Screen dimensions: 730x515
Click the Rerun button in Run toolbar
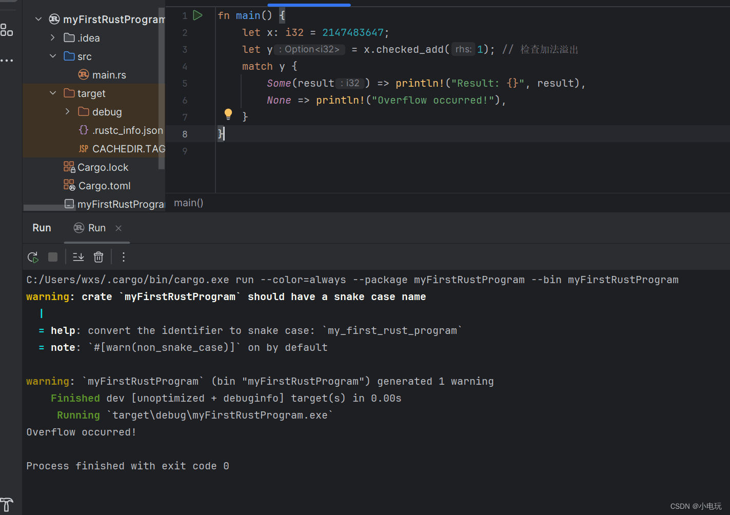[x=33, y=257]
